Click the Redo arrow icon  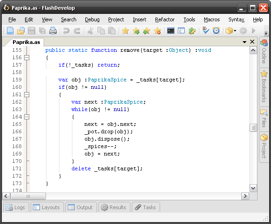[x=77, y=31]
